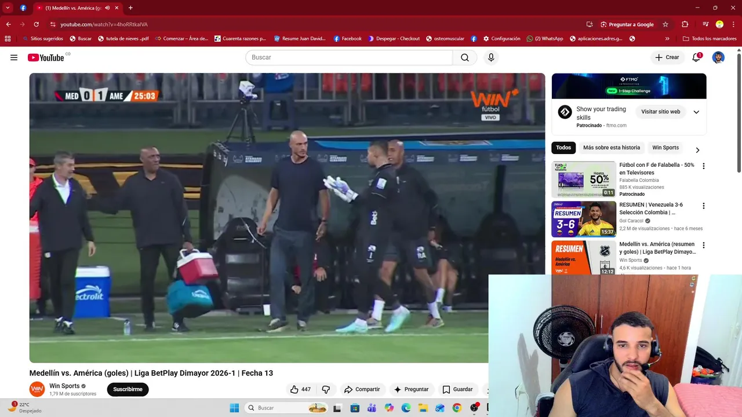742x417 pixels.
Task: Open Configuración bookmark
Action: coord(501,39)
